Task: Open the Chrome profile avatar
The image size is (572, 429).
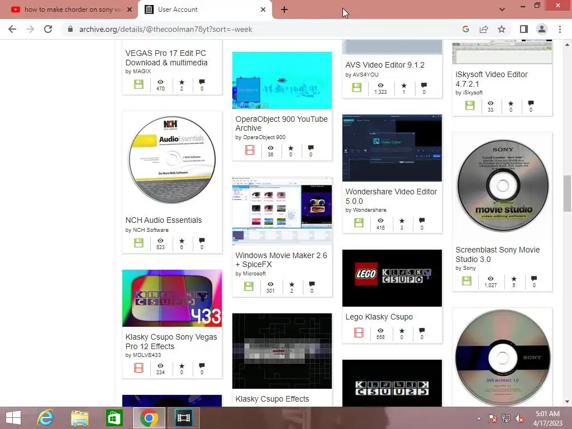Action: click(x=542, y=29)
